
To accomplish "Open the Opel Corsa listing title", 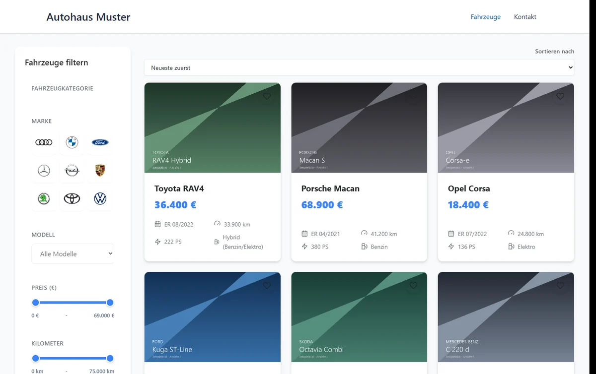I will coord(469,188).
